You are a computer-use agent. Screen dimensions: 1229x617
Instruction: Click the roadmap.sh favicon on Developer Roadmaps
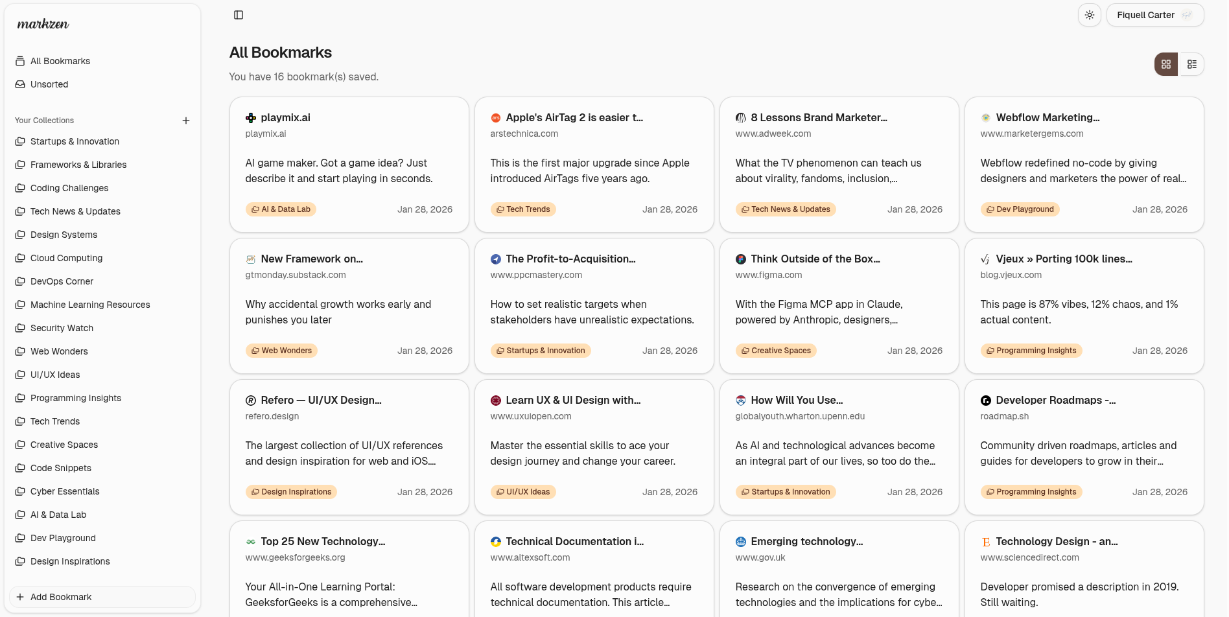(x=986, y=401)
